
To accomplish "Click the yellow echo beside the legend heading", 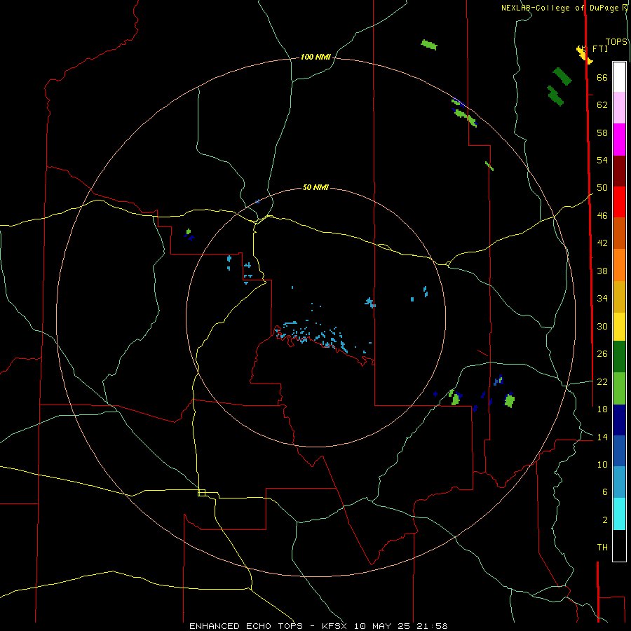I will coord(585,54).
